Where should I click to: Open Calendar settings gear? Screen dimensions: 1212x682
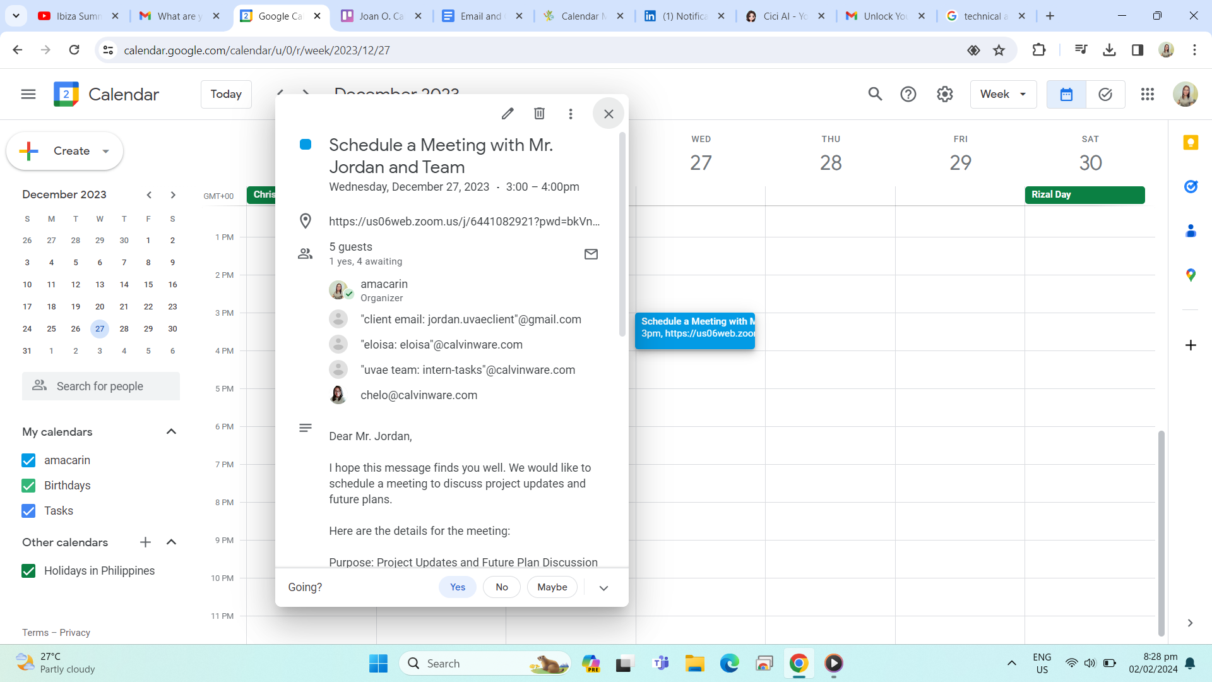[944, 93]
